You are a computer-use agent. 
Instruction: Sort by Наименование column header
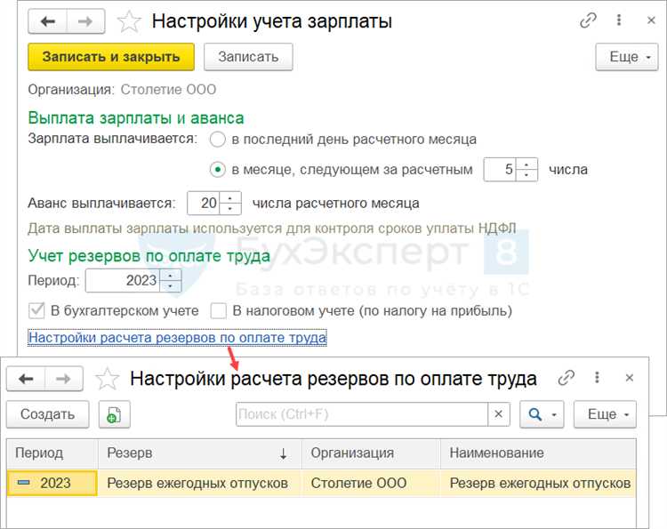tap(538, 453)
